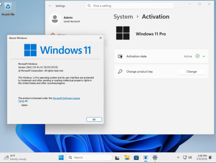Open the Recycle Bin desktop icon
Screen dimensions: 216x163
8,9
